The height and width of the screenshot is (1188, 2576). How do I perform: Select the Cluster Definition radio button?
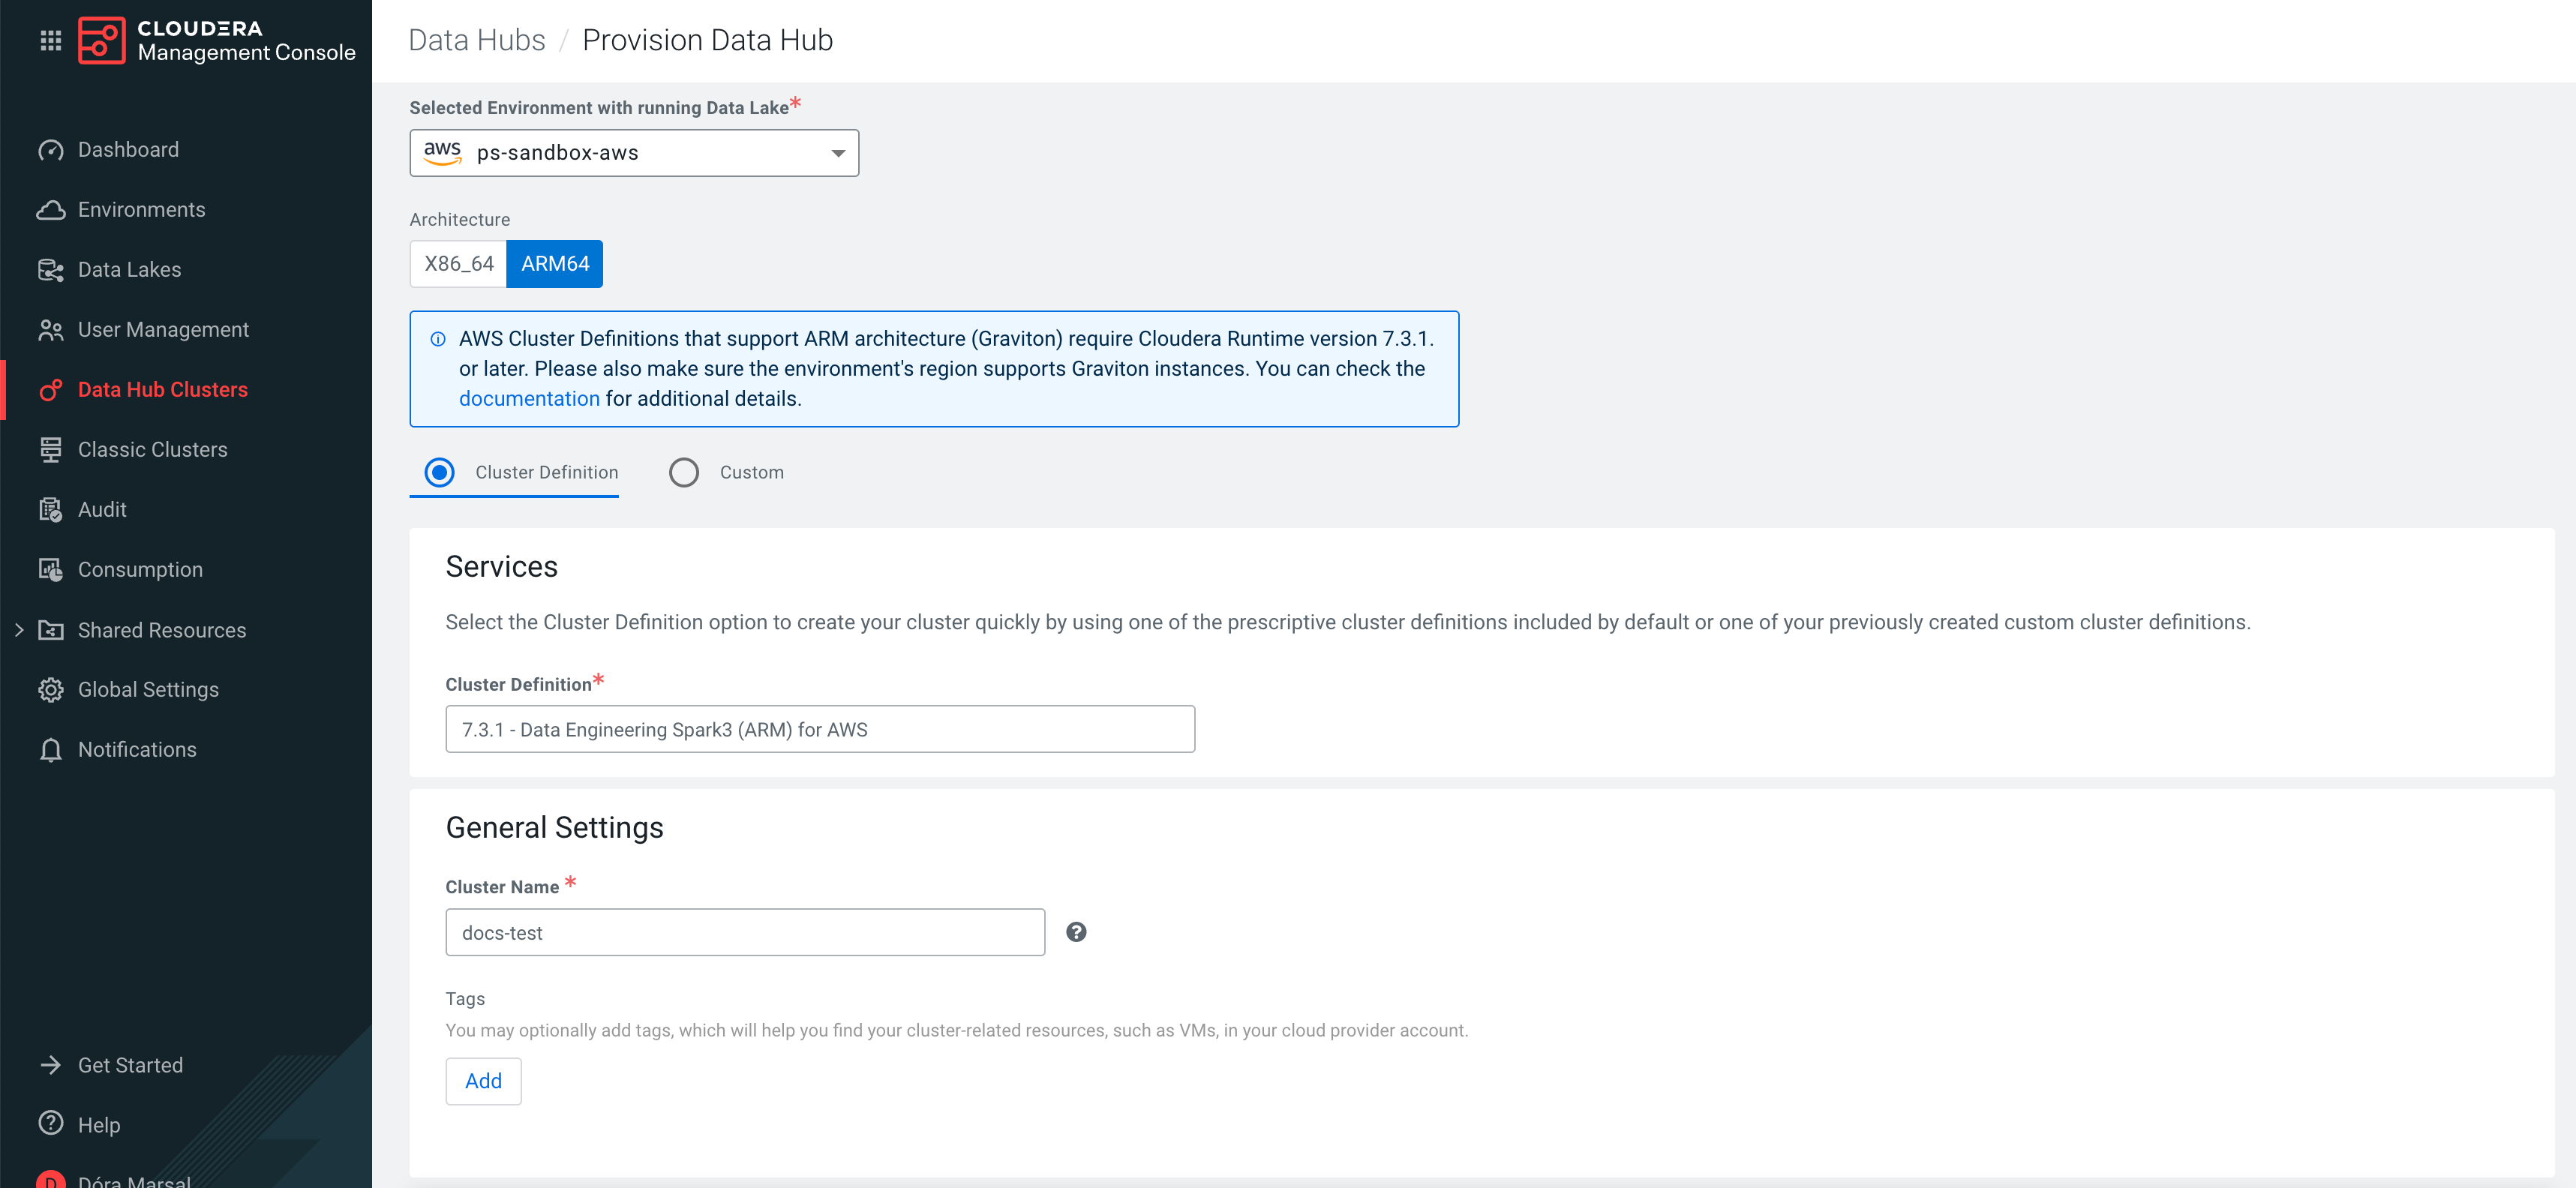point(439,472)
